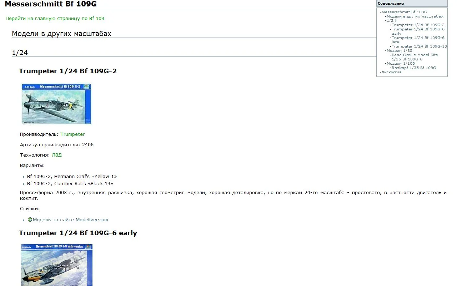Screen dimensions: 457x286
Task: Select 'Модели в других масштабах' in contents
Action: click(415, 16)
